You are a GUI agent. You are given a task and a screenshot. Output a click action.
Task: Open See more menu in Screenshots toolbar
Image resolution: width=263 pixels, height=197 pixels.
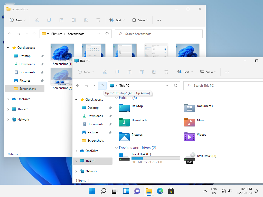pyautogui.click(x=159, y=20)
